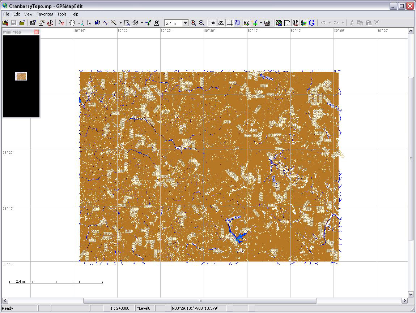Open the dropdown beside the magic wand tool
This screenshot has height=313, width=416.
click(120, 23)
